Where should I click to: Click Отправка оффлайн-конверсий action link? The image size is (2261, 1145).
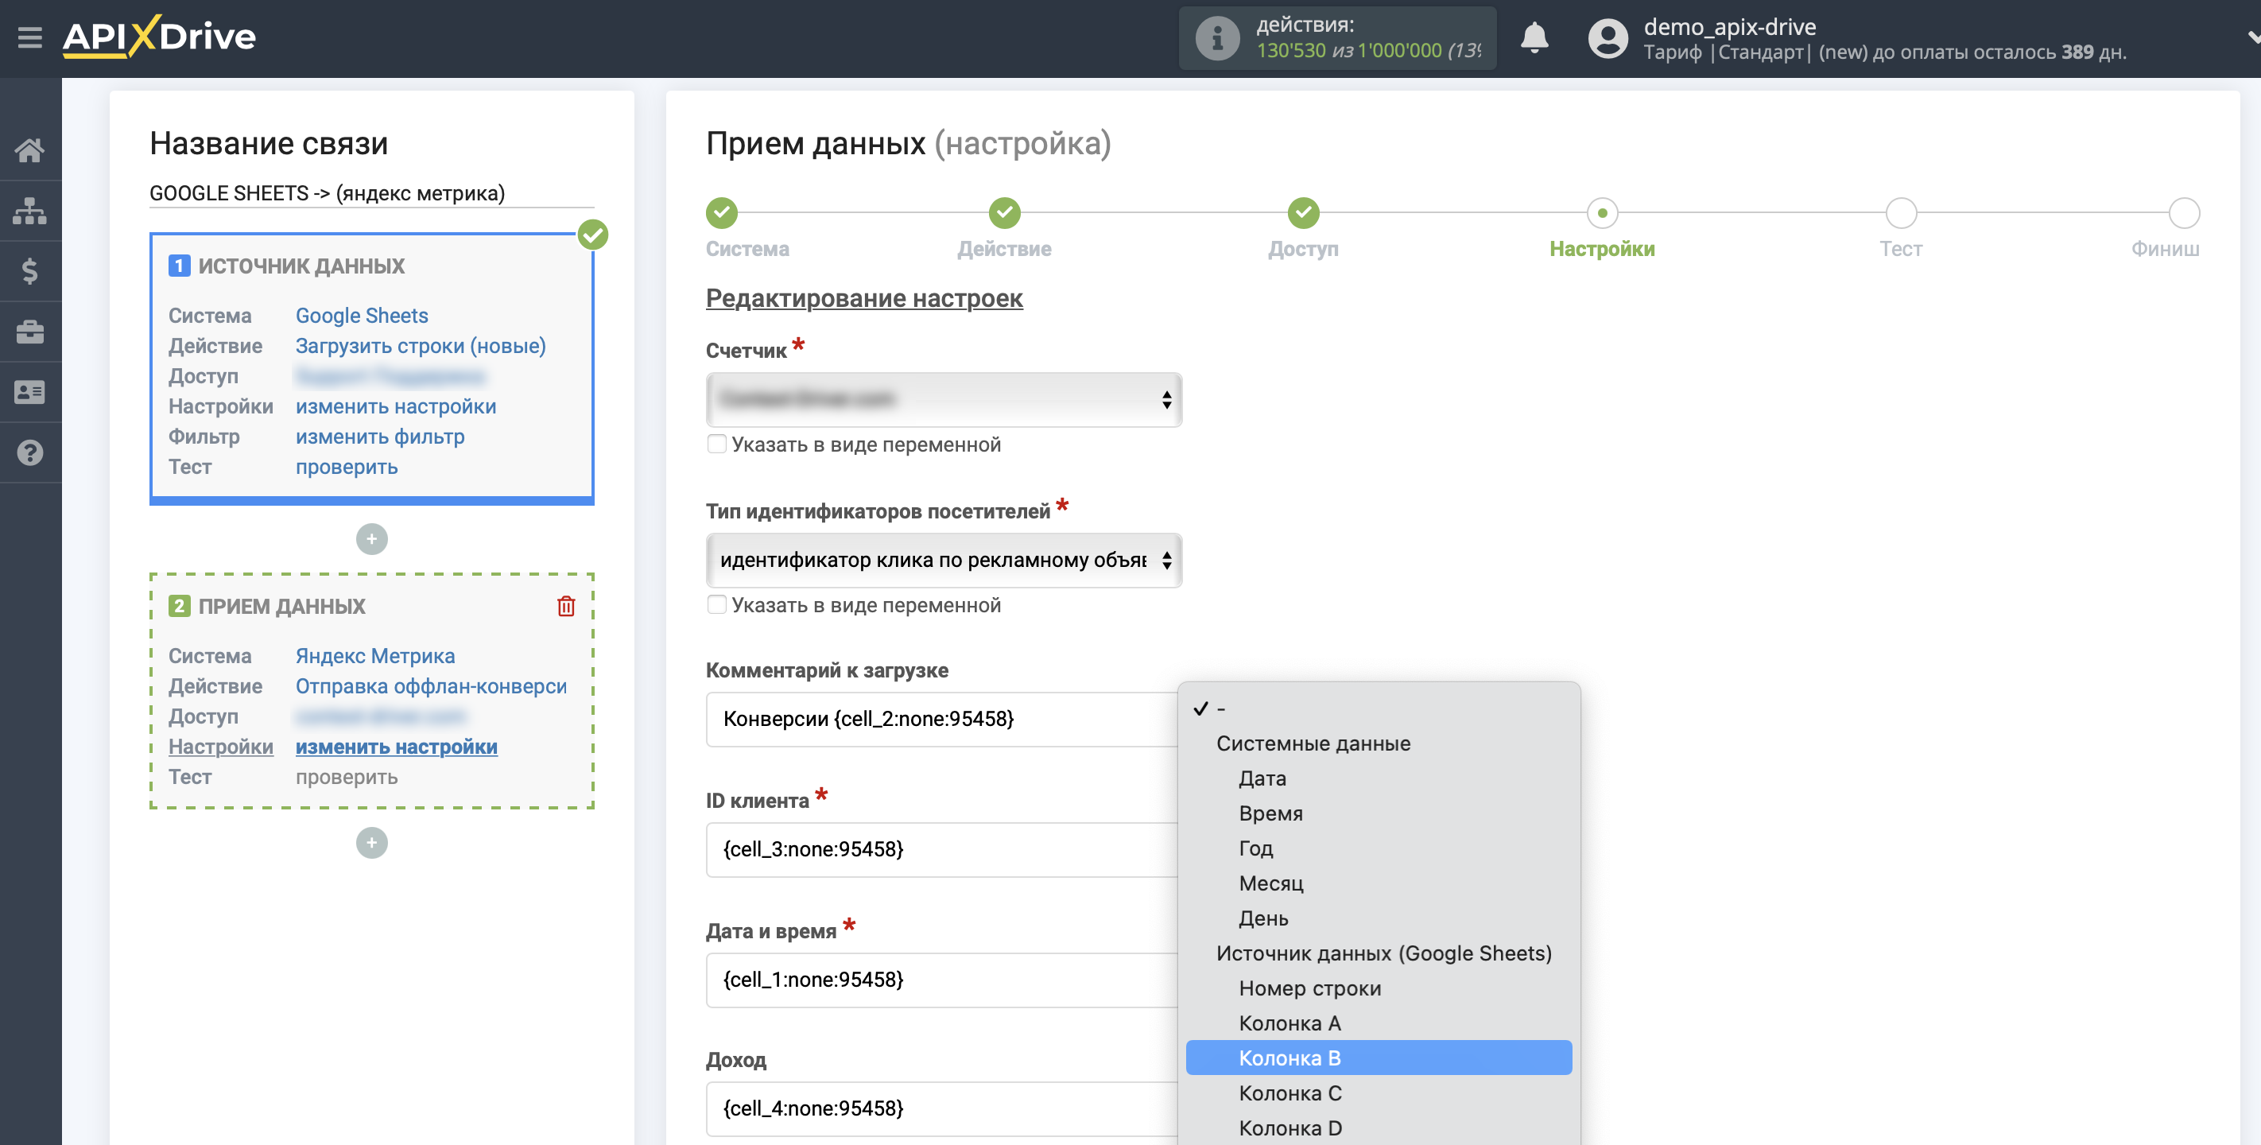[x=431, y=685]
